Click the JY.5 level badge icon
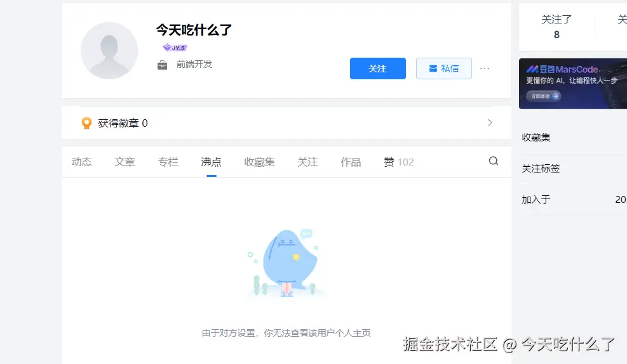Viewport: 627px width, 364px height. (x=175, y=48)
